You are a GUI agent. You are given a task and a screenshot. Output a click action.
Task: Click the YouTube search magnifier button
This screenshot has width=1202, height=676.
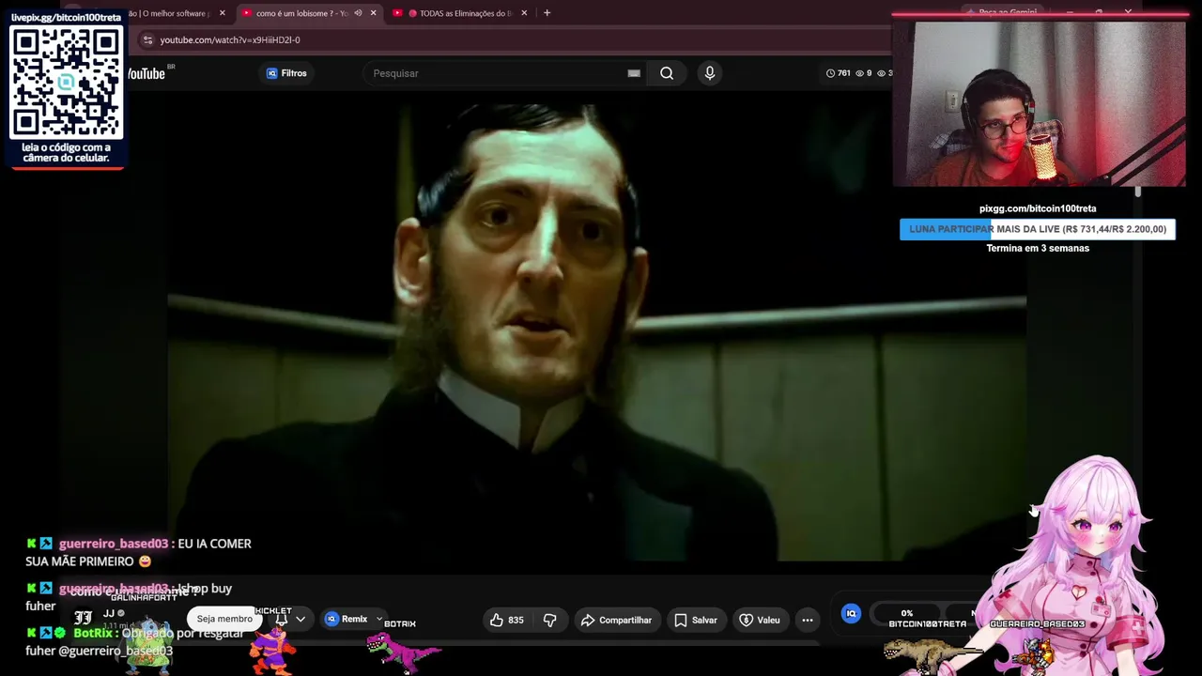pos(667,73)
